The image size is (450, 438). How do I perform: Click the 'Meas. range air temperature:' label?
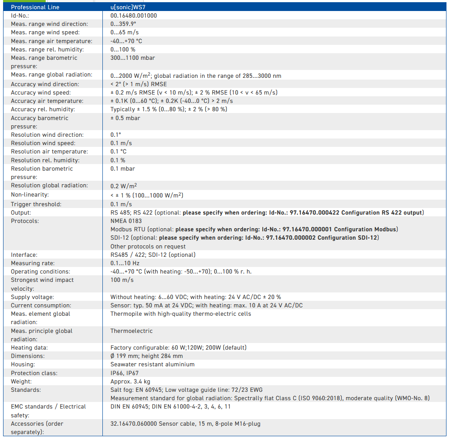click(x=52, y=41)
